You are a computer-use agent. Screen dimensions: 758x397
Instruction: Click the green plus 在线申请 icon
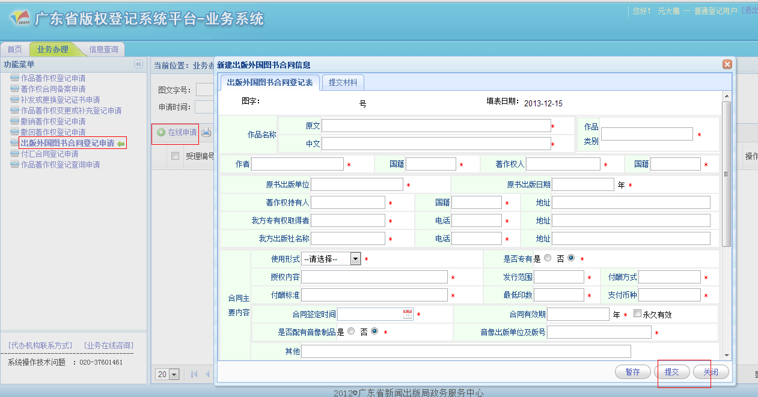[x=161, y=132]
